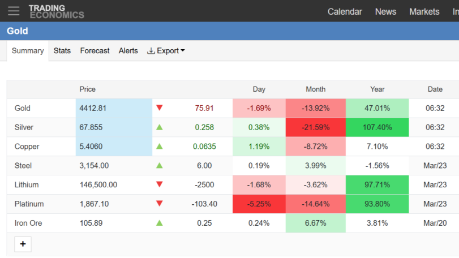Click the red down arrow beside Platinum

(x=159, y=204)
